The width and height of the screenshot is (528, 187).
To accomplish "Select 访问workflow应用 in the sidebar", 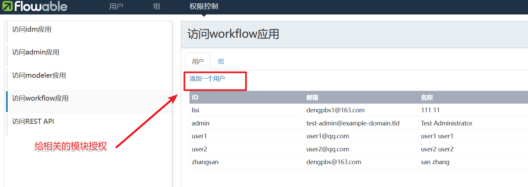I will click(89, 102).
